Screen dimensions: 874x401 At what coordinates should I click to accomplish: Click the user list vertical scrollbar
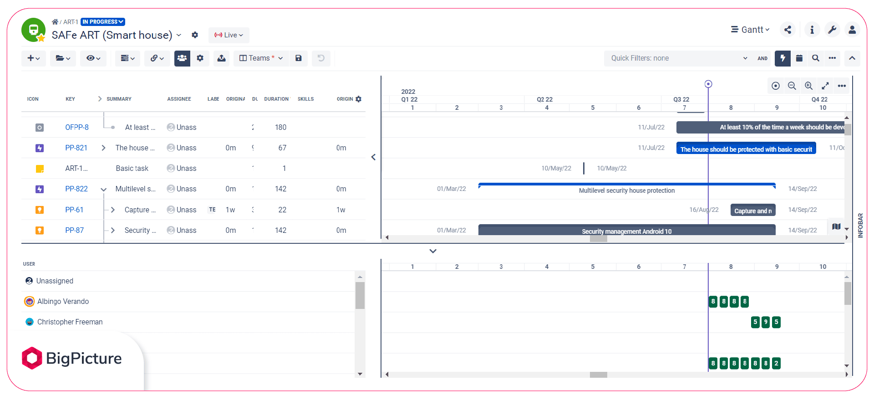tap(360, 295)
